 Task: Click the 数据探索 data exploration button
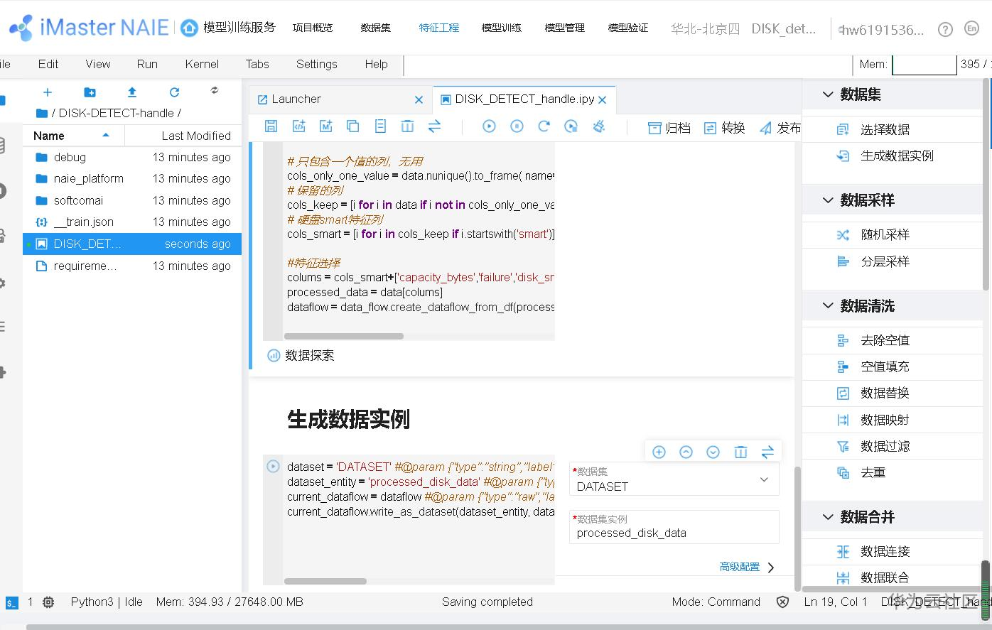coord(301,355)
